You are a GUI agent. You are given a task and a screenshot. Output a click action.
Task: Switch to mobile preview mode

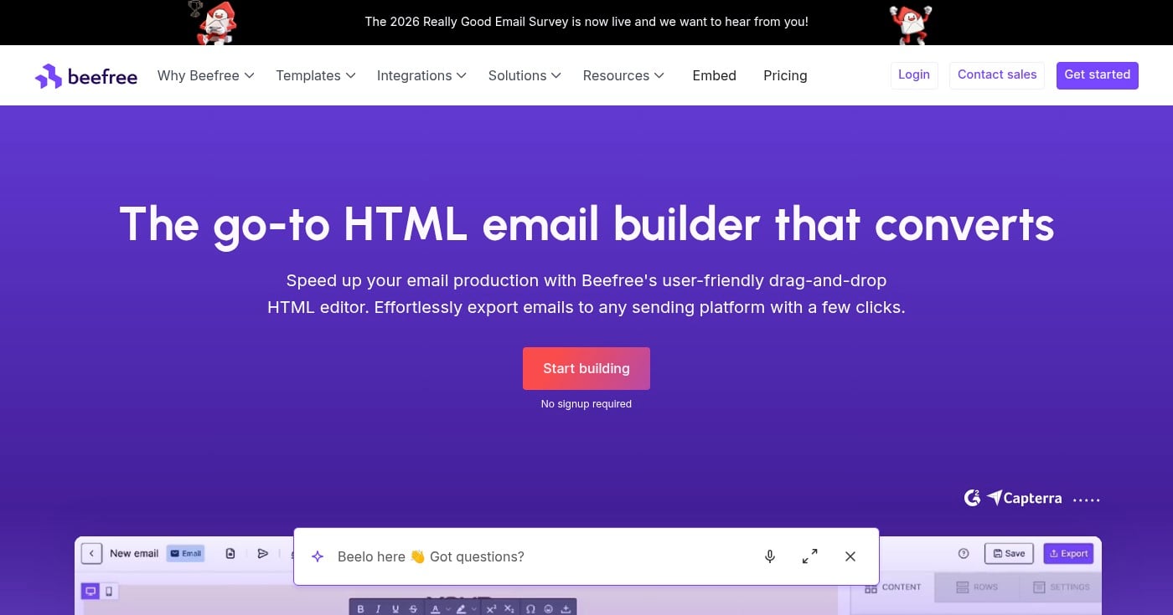pyautogui.click(x=109, y=591)
